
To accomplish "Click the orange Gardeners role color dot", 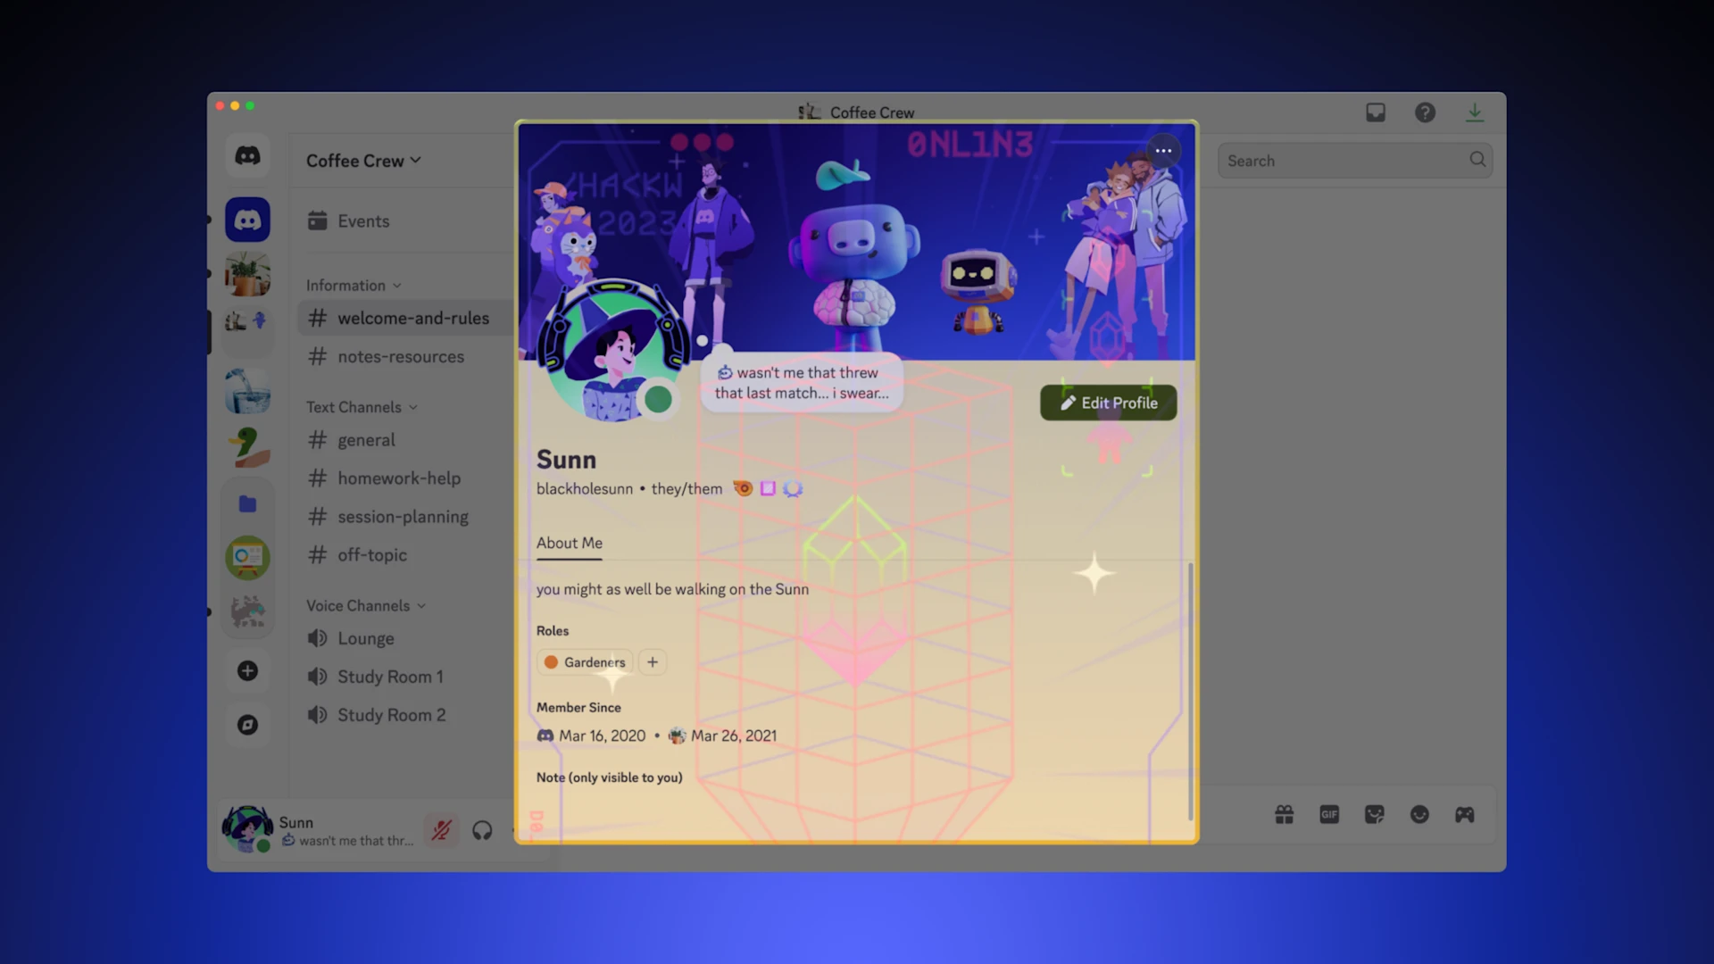I will tap(551, 662).
